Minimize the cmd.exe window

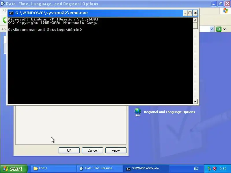coord(185,13)
